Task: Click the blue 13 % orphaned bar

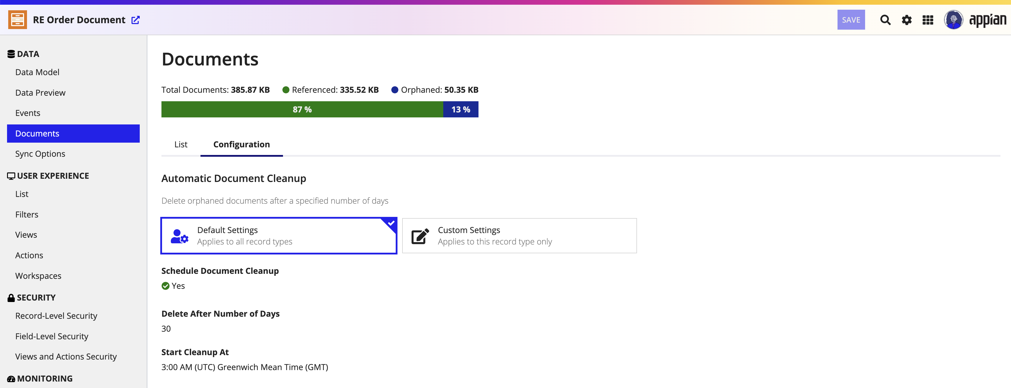Action: point(461,109)
